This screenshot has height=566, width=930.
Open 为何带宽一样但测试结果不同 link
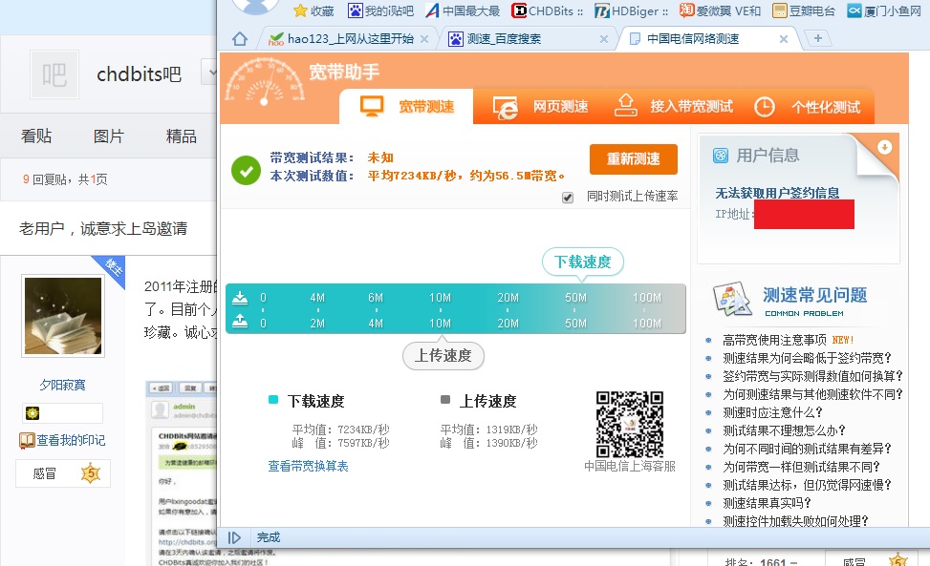[x=801, y=467]
